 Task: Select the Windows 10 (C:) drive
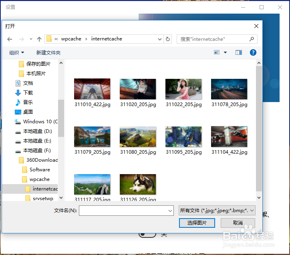[x=36, y=122]
